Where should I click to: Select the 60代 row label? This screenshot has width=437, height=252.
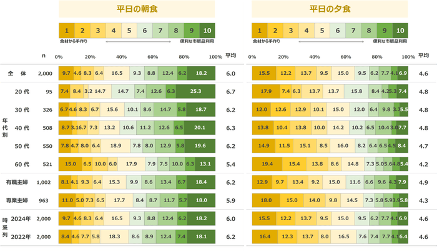point(22,164)
